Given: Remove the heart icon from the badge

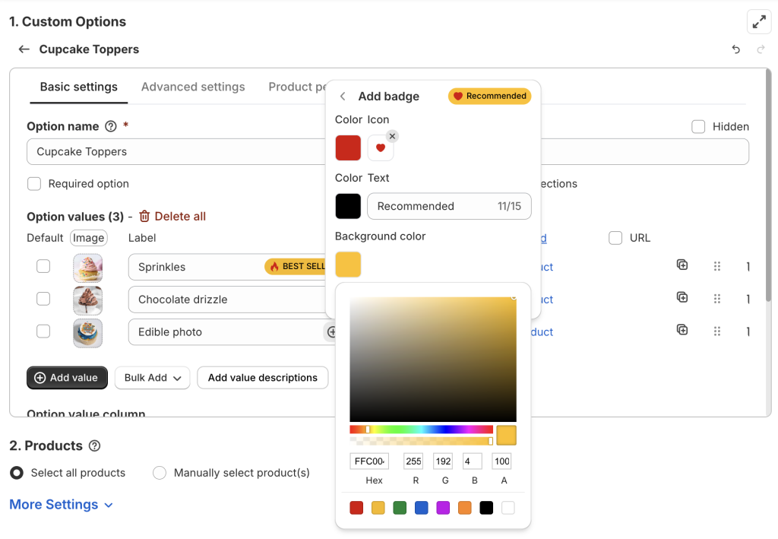Looking at the screenshot, I should tap(392, 136).
